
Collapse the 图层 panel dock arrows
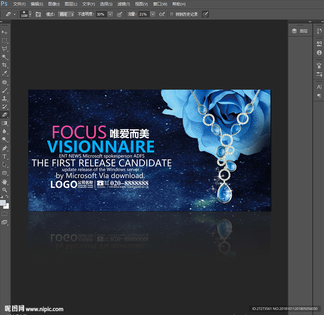click(310, 22)
